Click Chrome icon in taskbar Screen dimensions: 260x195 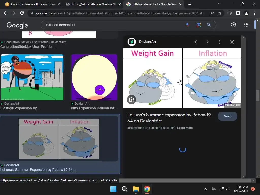[147, 189]
